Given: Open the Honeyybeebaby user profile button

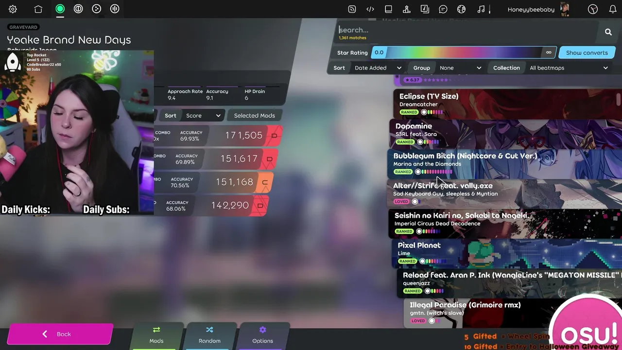Looking at the screenshot, I should [538, 9].
